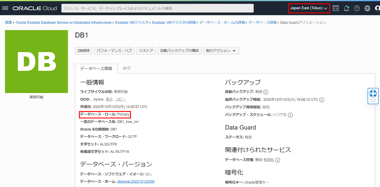This screenshot has width=380, height=187.
Task: Open the help question mark menu
Action: 357,8
